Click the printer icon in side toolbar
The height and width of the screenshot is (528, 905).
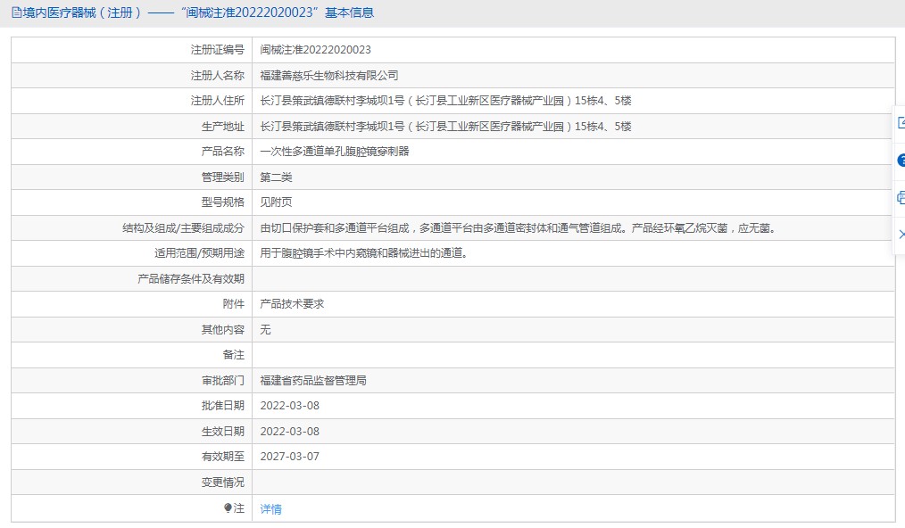(901, 198)
